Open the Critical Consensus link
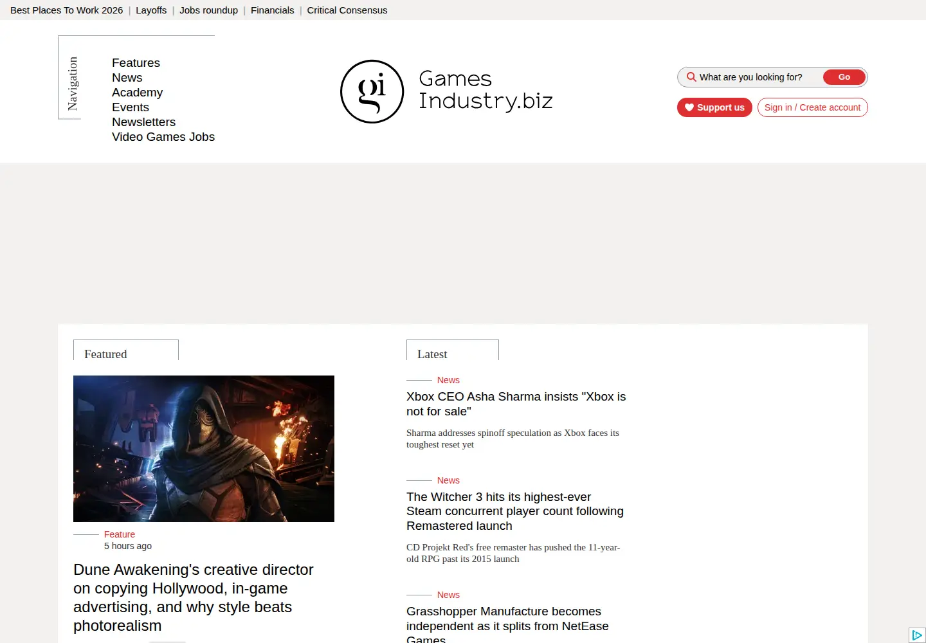The width and height of the screenshot is (926, 643). (347, 10)
